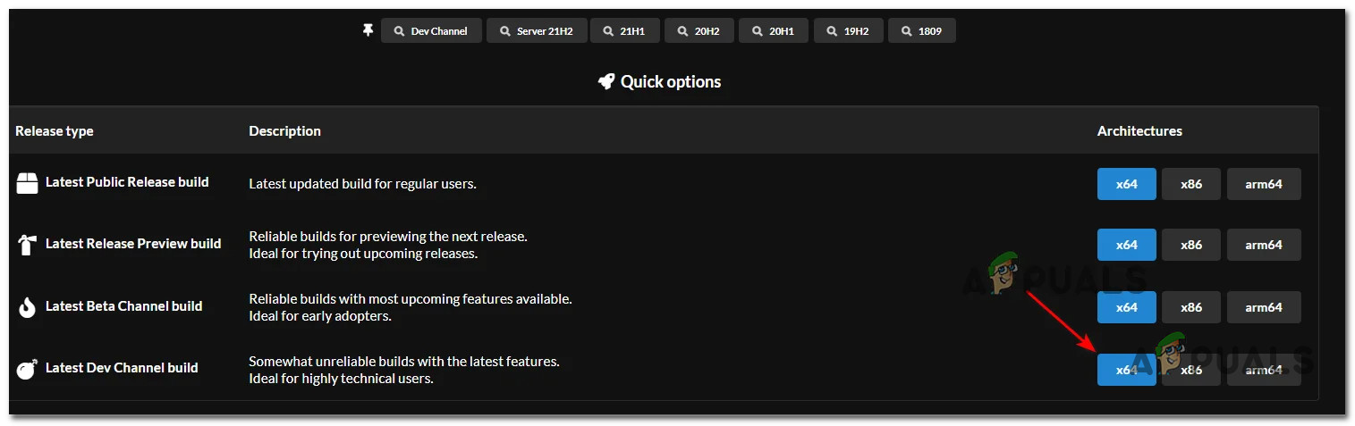1355x426 pixels.
Task: Open the 21H1 quick search
Action: click(624, 31)
